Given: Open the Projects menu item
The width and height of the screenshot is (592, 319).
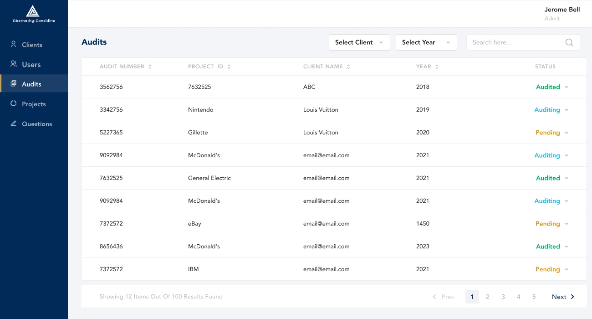Looking at the screenshot, I should (34, 104).
